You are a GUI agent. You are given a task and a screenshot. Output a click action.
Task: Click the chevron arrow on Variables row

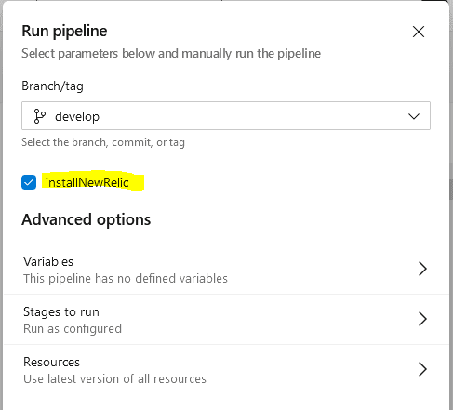[422, 269]
